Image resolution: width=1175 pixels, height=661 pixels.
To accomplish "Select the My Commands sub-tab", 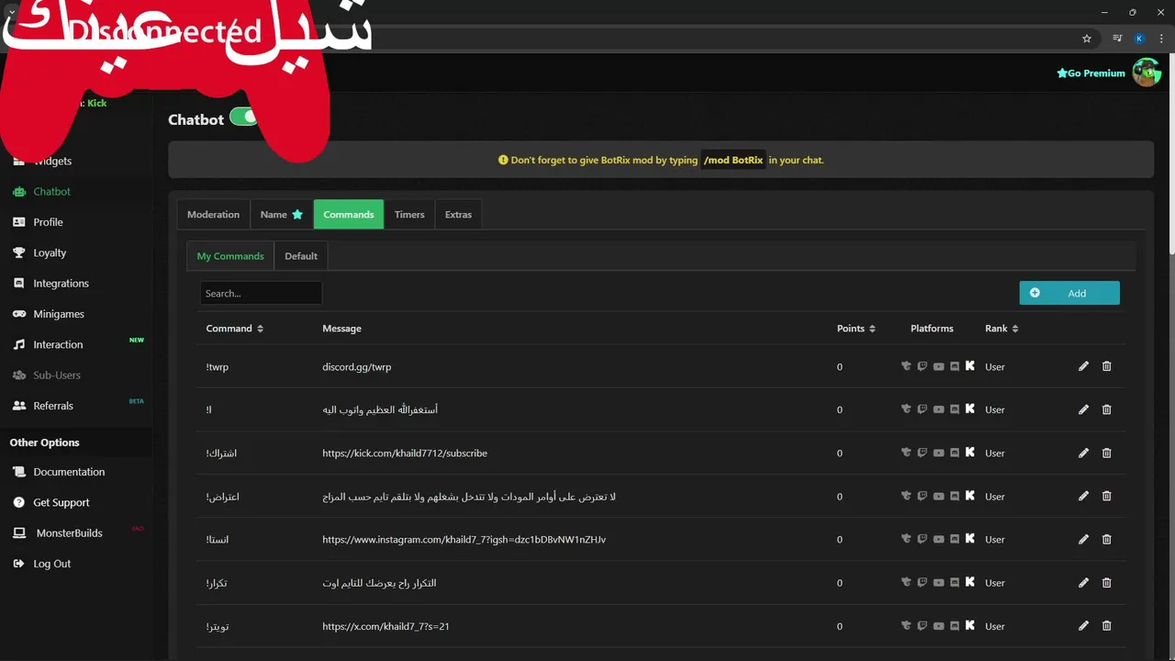I will (229, 256).
